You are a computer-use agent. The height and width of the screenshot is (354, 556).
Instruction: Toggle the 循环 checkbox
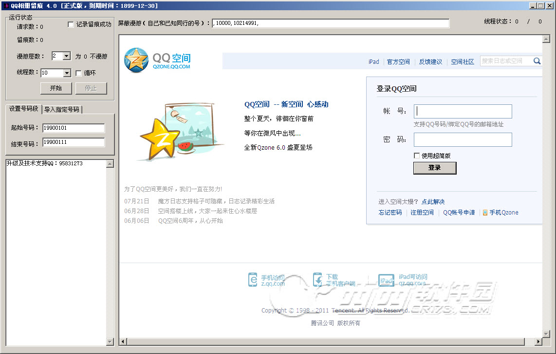(79, 73)
